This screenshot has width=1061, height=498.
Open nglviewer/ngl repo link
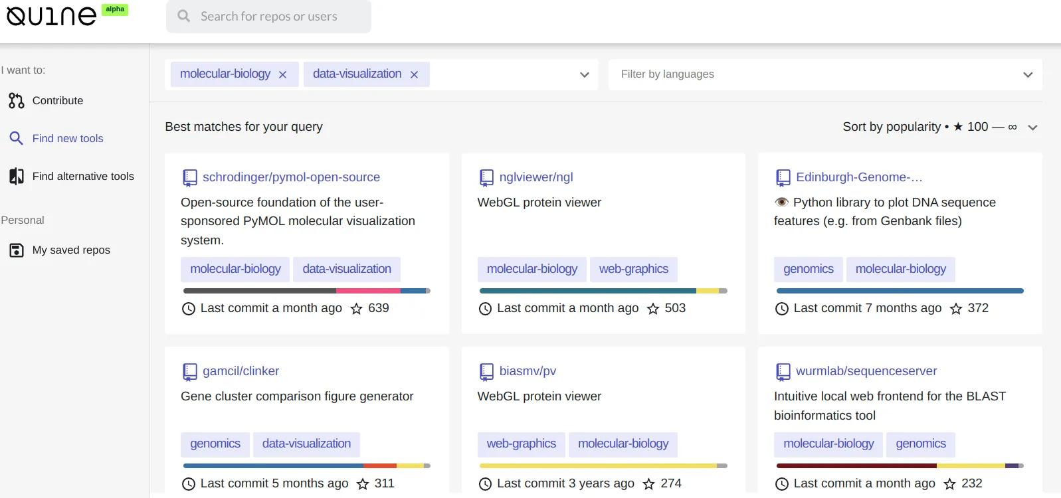tap(536, 177)
